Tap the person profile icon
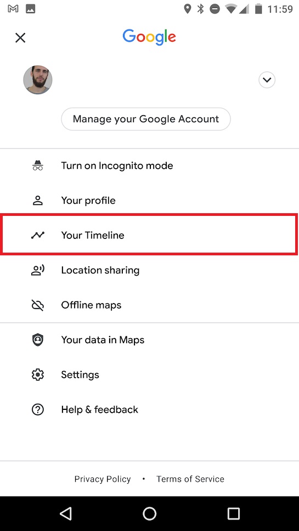Viewport: 299px width, 531px height. (38, 201)
